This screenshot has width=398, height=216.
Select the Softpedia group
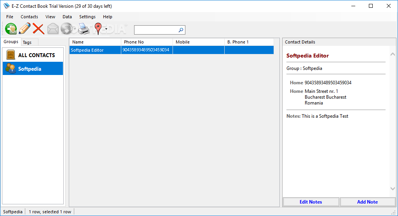click(x=33, y=68)
